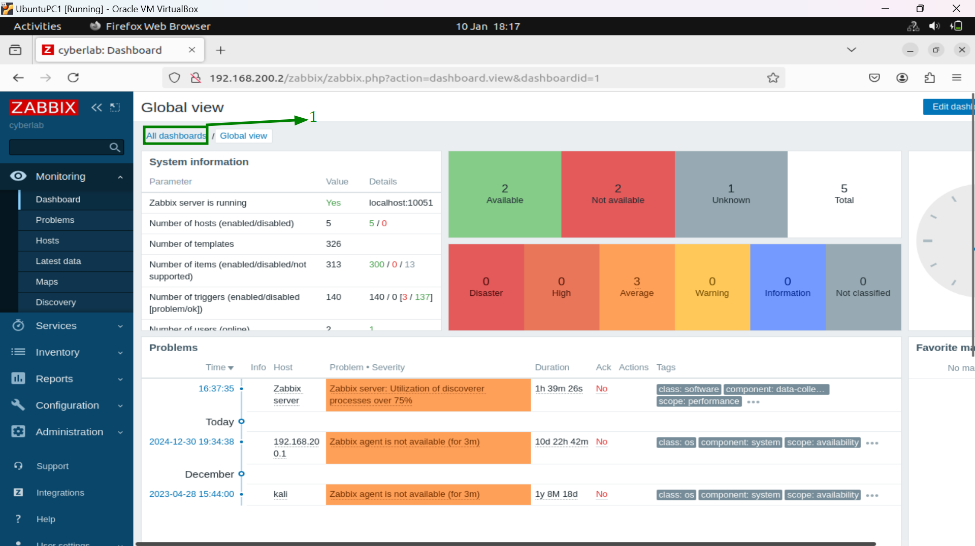Bookmark this page with the star icon
The height and width of the screenshot is (546, 975).
[773, 78]
